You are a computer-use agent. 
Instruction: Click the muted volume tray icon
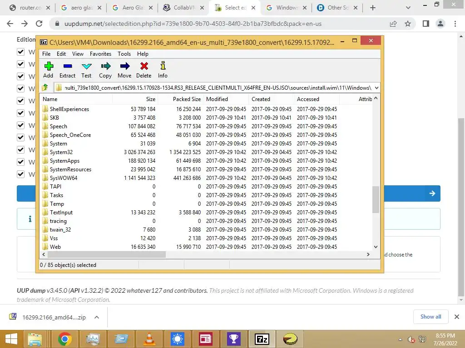click(411, 339)
